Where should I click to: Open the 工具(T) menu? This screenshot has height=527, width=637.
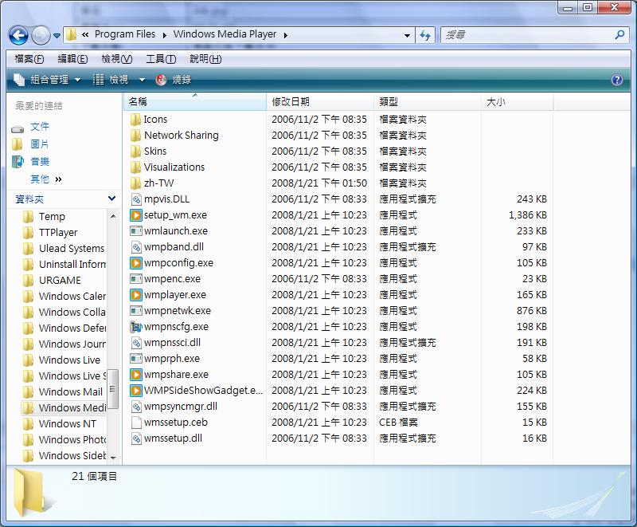pyautogui.click(x=161, y=59)
